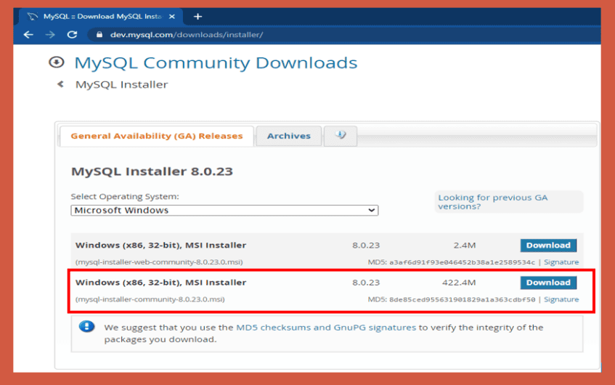Download the 422.4M community installer

[548, 283]
